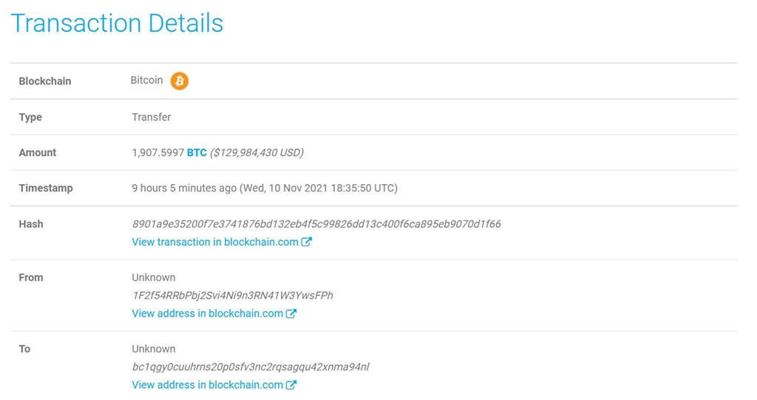
Task: Click the Hash row label
Action: coord(31,224)
